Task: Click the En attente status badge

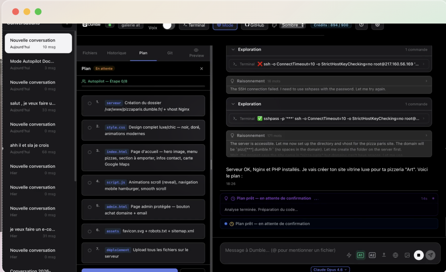Action: [104, 68]
